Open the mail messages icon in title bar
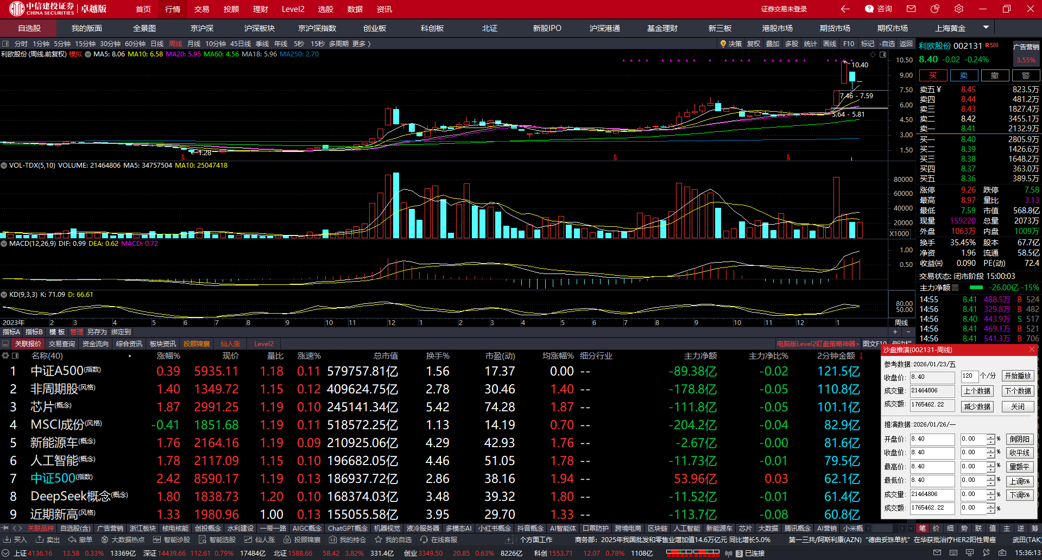Screen dimensions: 1042x560 tap(911, 9)
